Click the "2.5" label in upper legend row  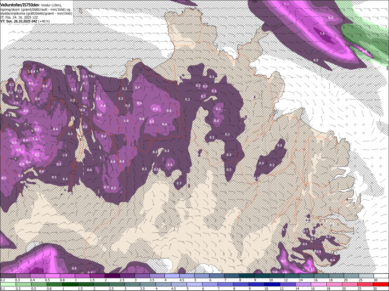[122, 280]
